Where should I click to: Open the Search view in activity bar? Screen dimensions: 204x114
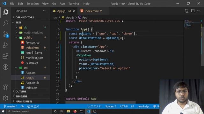tap(5, 23)
